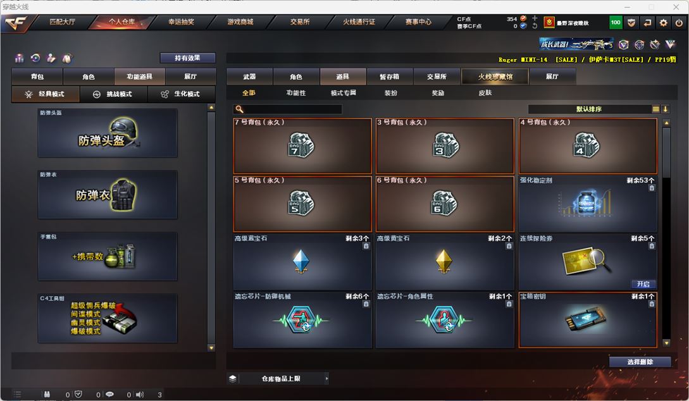This screenshot has width=689, height=401.
Task: Click the power exit icon
Action: pyautogui.click(x=679, y=23)
